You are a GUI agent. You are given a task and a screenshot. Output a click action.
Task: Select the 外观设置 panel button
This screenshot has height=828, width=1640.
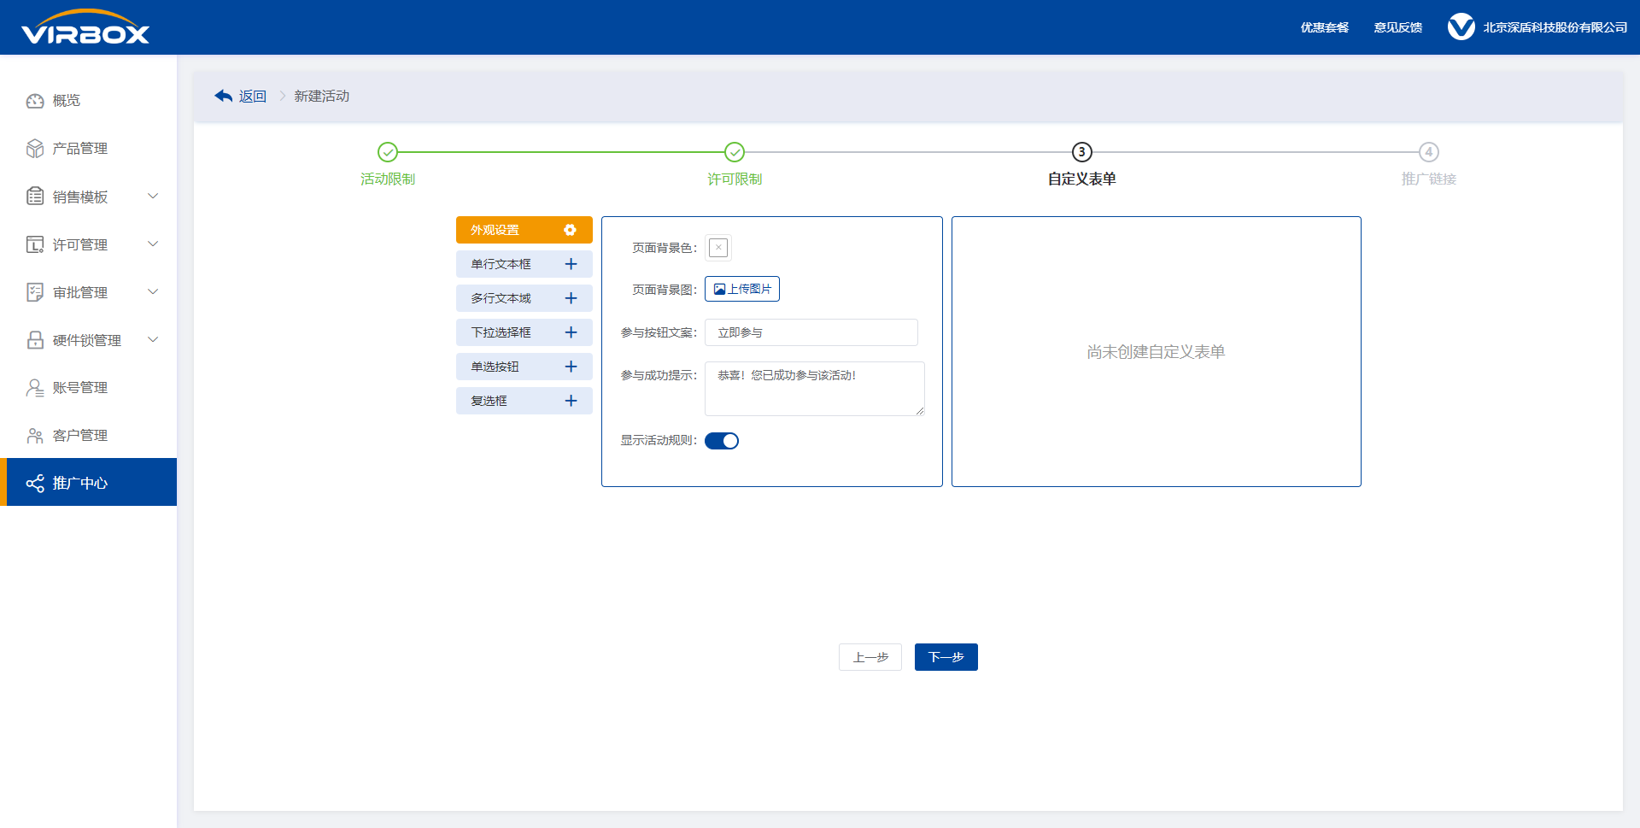pos(524,230)
